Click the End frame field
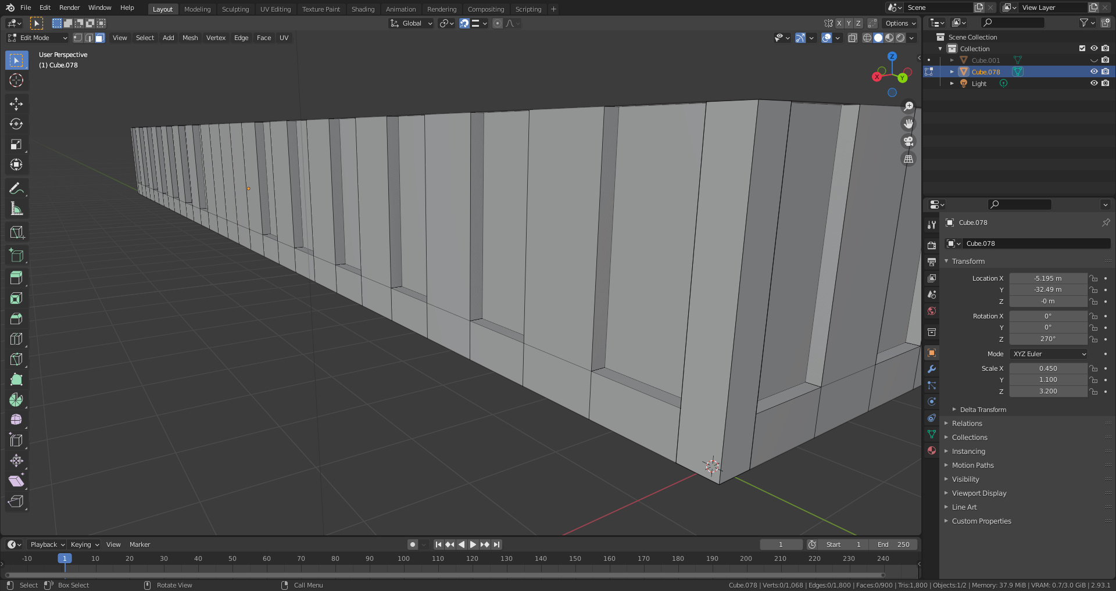Screen dimensions: 1116x591 click(x=893, y=545)
